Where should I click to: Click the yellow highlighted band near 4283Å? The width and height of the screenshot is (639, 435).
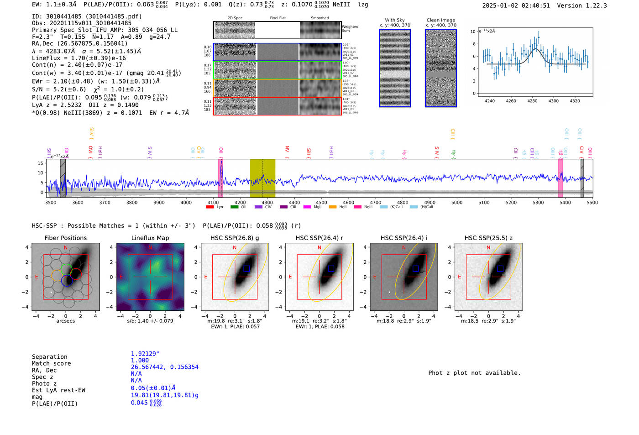click(262, 178)
